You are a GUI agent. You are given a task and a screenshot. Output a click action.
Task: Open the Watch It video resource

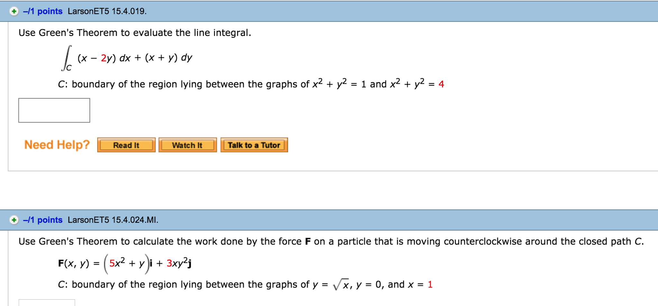(187, 145)
